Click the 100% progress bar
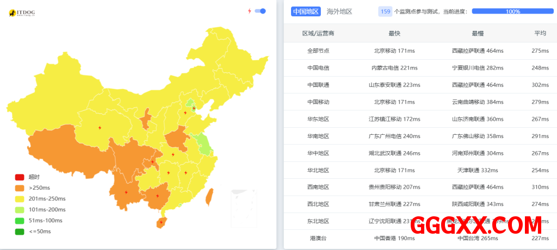 512,11
